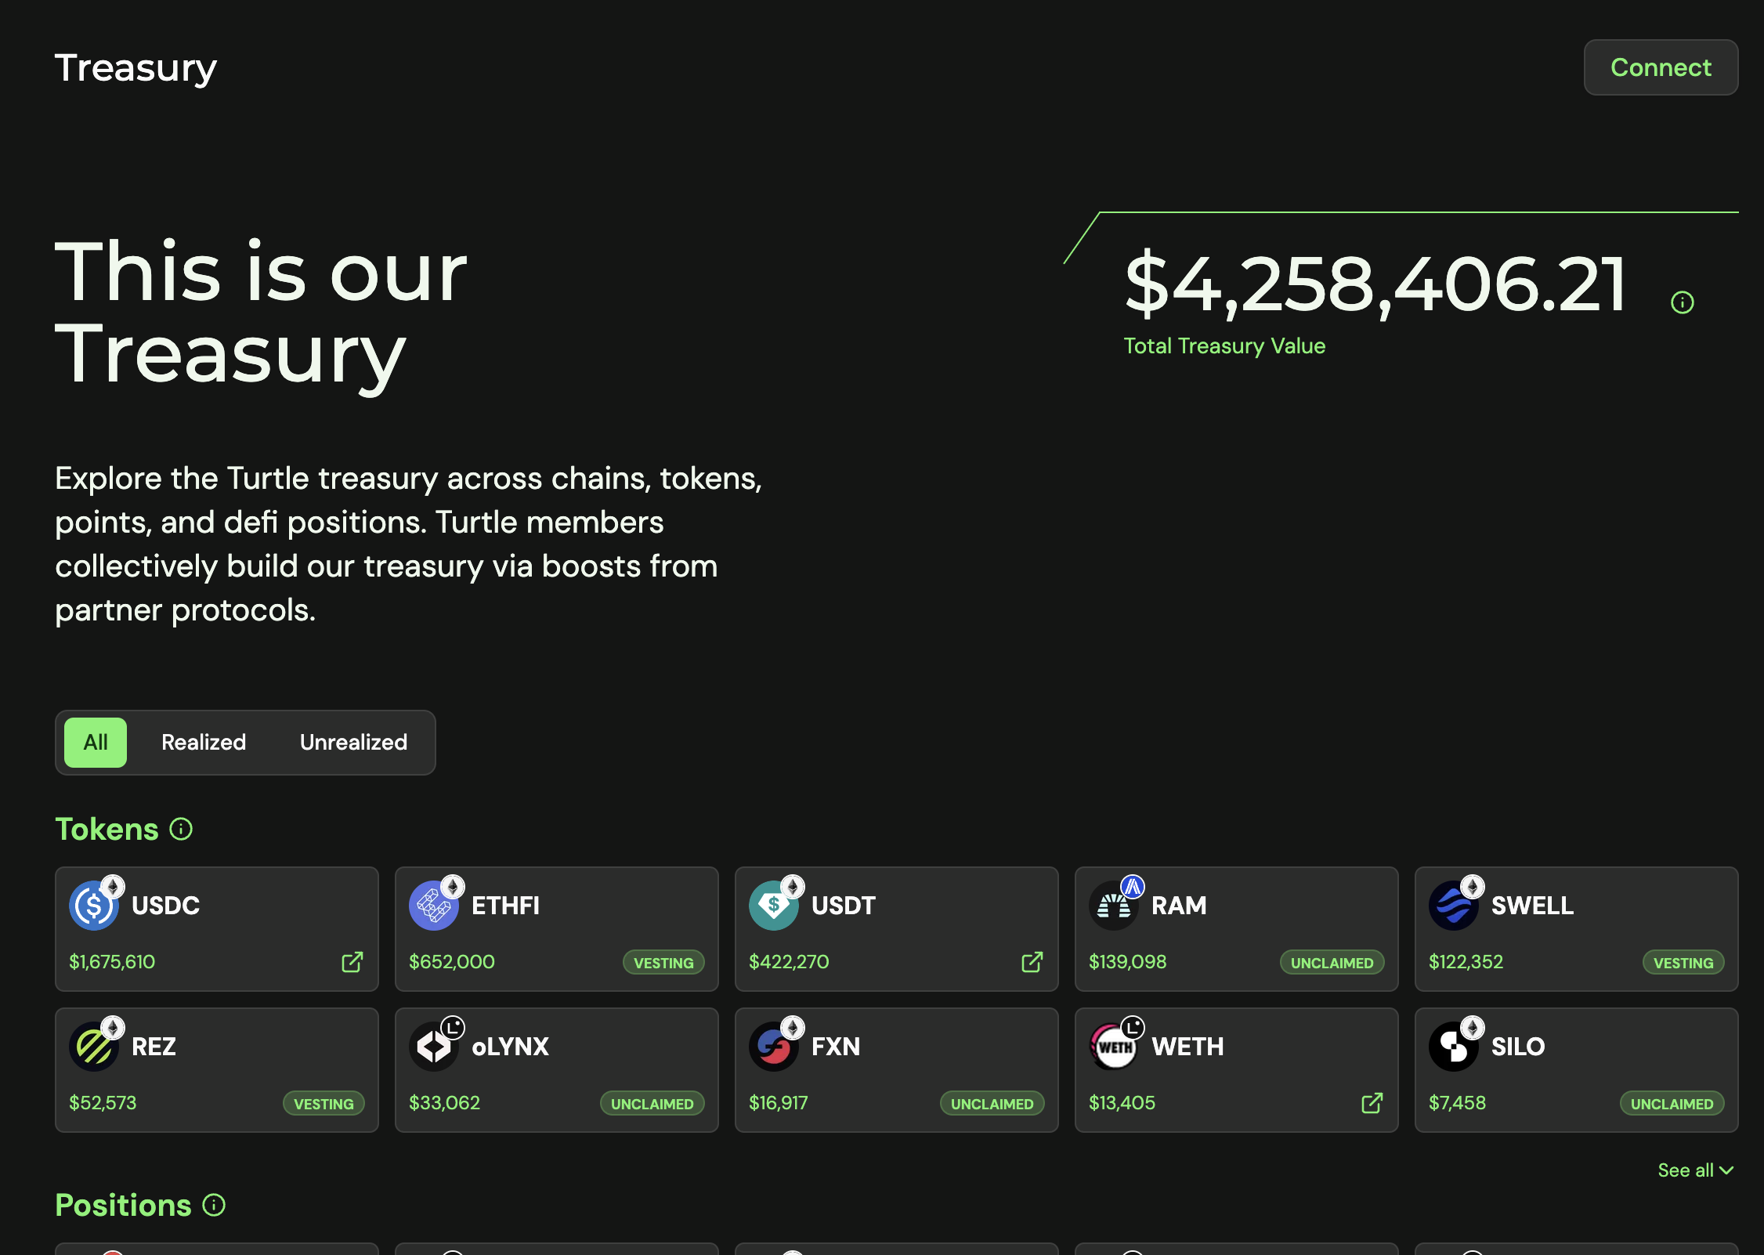
Task: Select the Unrealized filter
Action: point(353,742)
